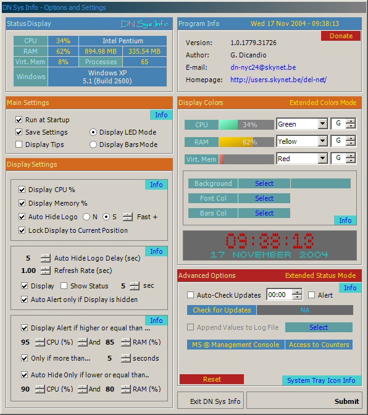
Task: Adjust the 00:00 update time spinner
Action: tap(297, 295)
